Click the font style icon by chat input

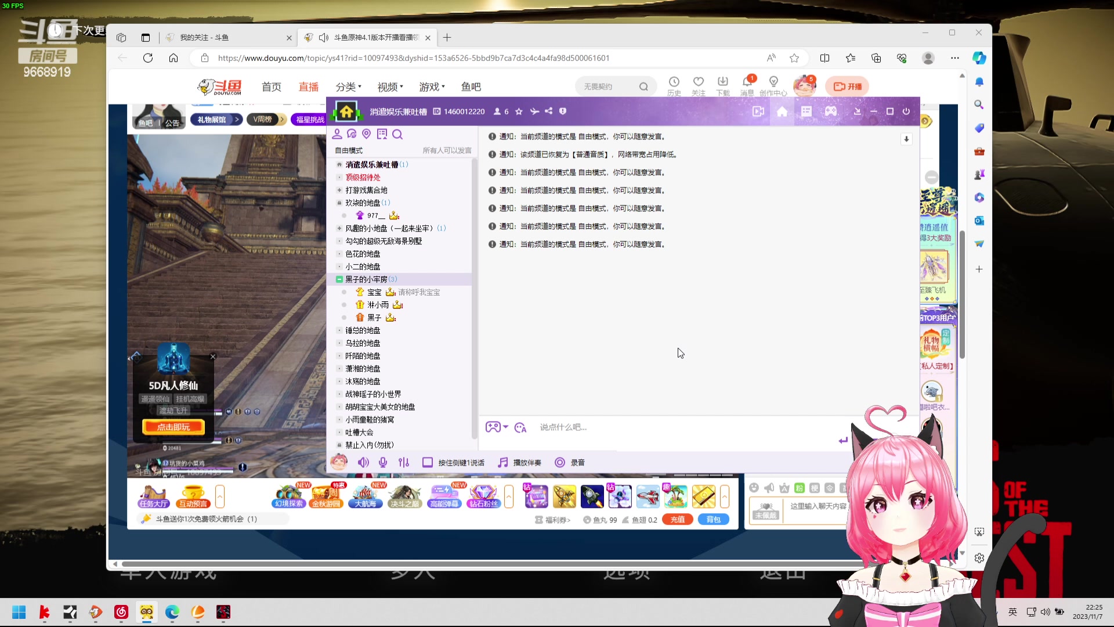[520, 428]
